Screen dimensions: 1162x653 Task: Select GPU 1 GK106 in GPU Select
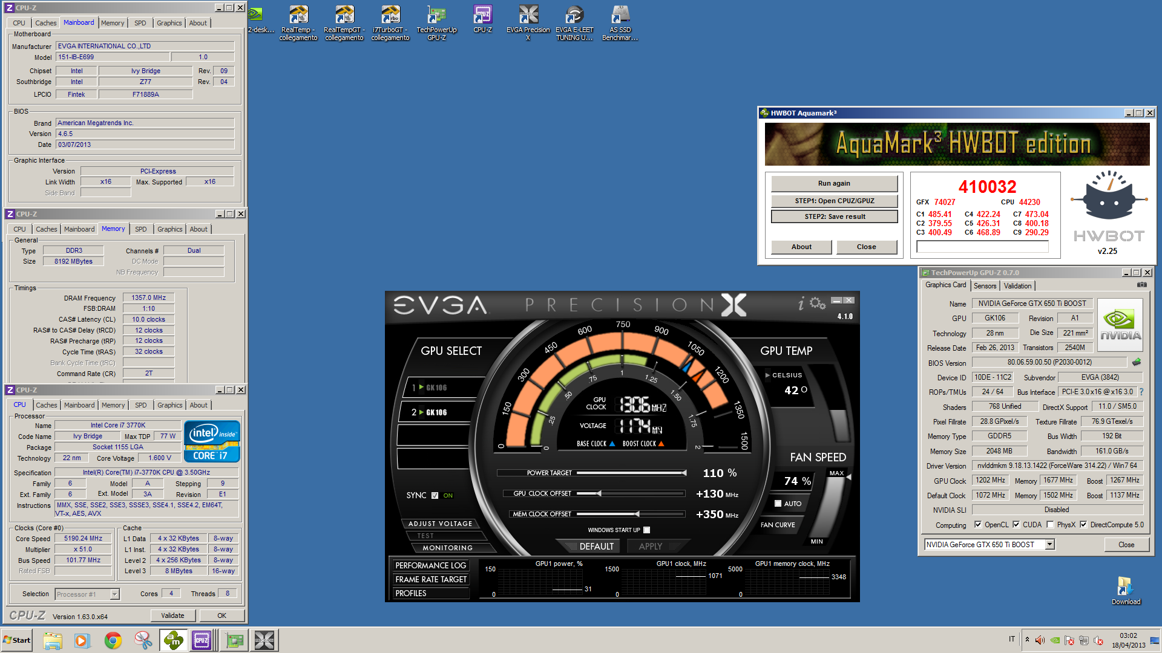coord(442,388)
